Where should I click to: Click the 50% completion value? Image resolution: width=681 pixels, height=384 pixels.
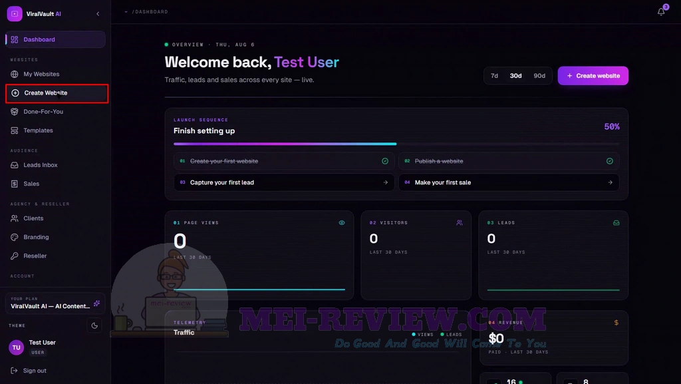tap(612, 127)
